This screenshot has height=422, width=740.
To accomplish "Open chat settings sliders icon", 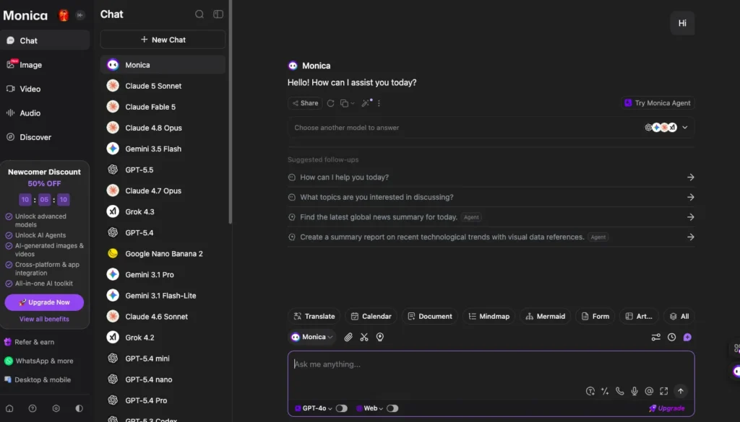I will pyautogui.click(x=656, y=337).
